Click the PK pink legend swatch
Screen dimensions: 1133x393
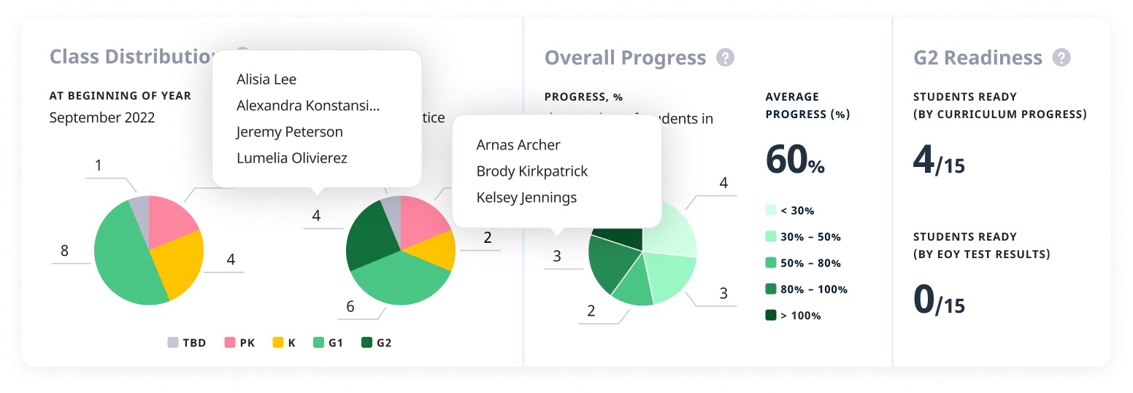click(229, 342)
